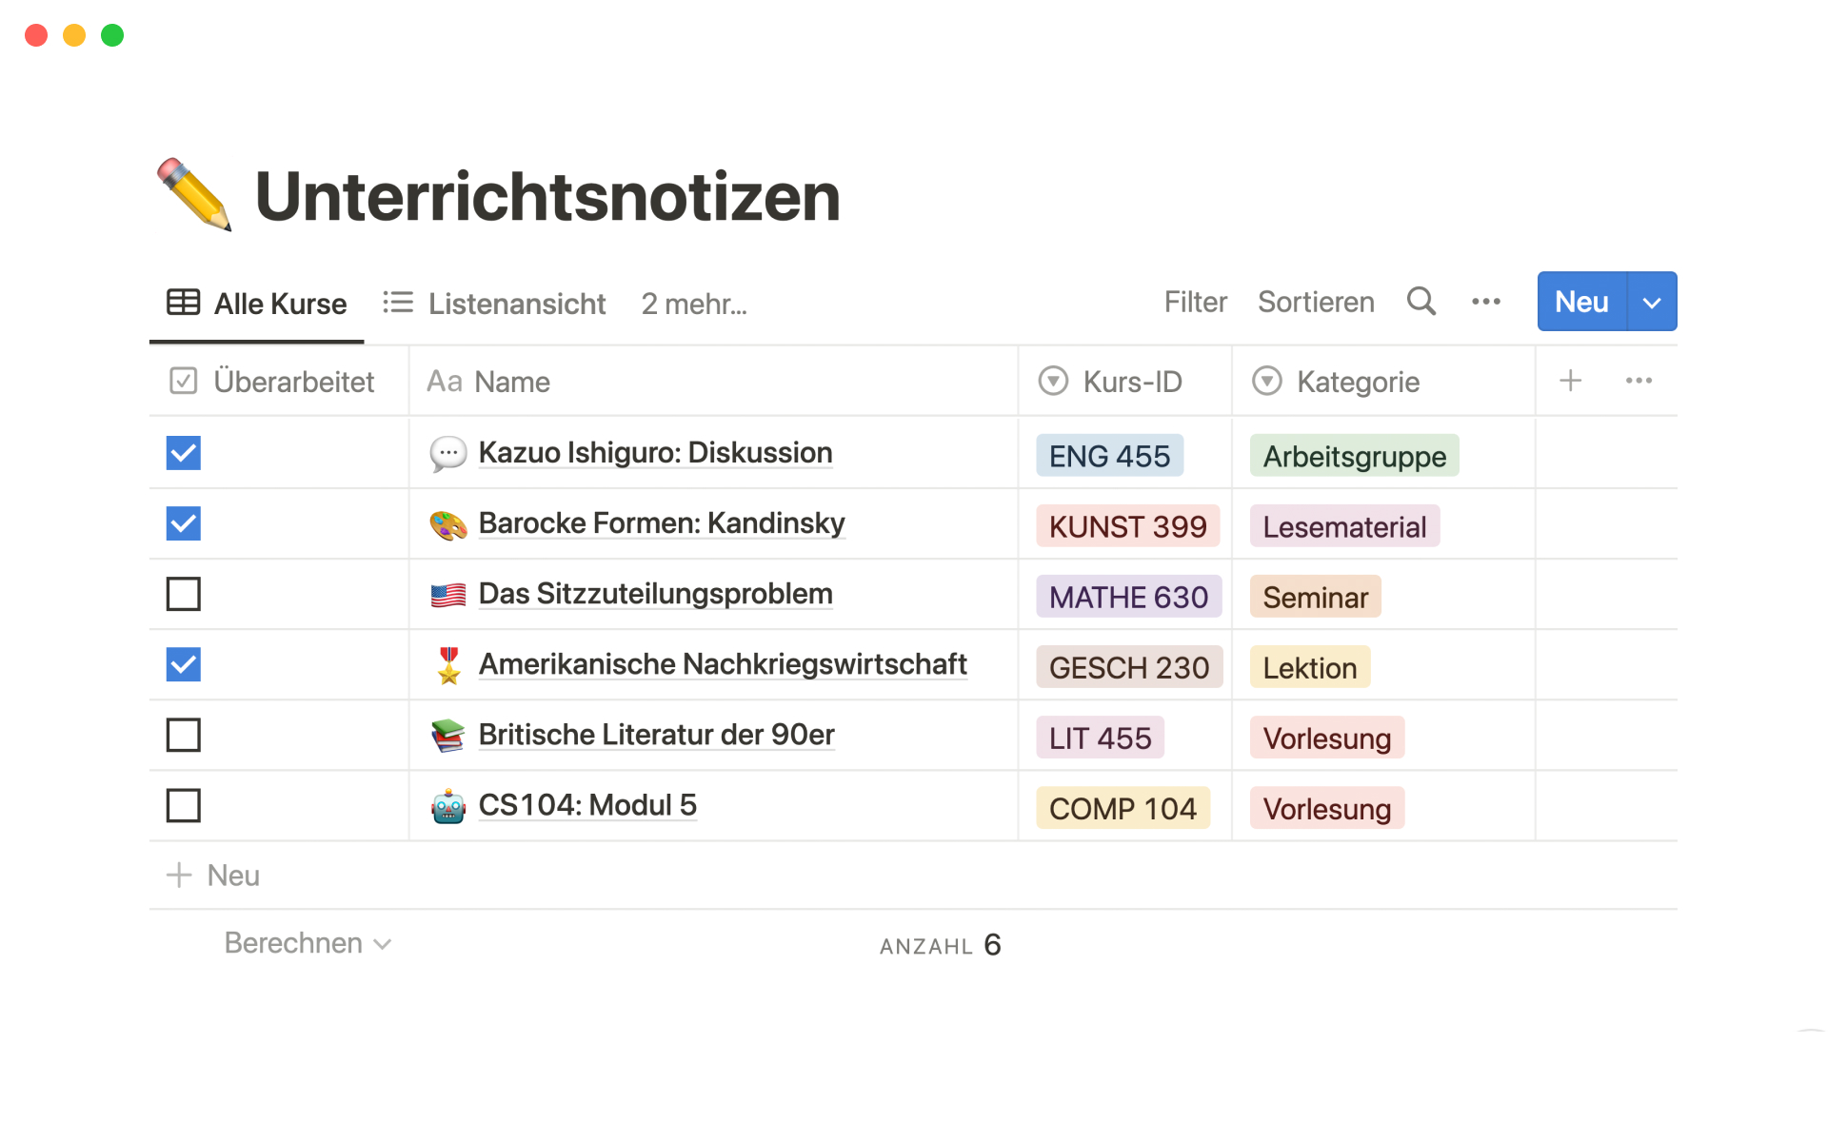
Task: Open the column header three-dot menu
Action: (1639, 381)
